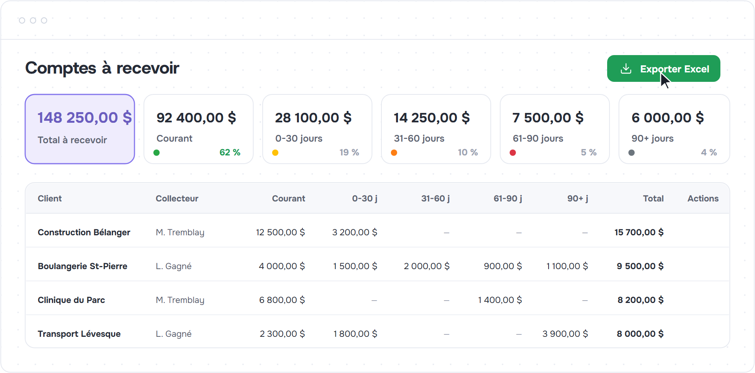Click the green dot on Courant card
Image resolution: width=755 pixels, height=373 pixels.
tap(157, 153)
